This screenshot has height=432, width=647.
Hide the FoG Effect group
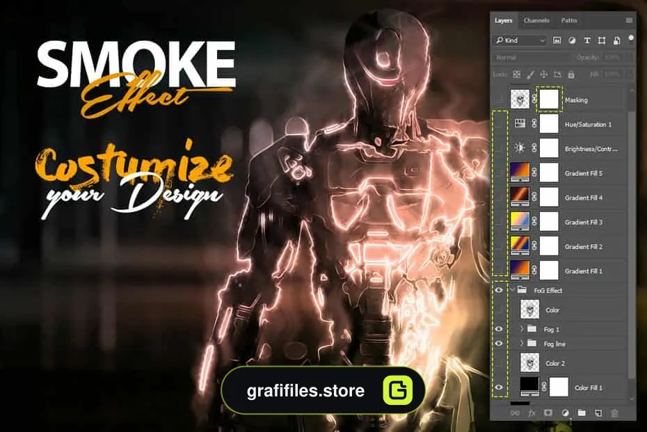[x=499, y=290]
